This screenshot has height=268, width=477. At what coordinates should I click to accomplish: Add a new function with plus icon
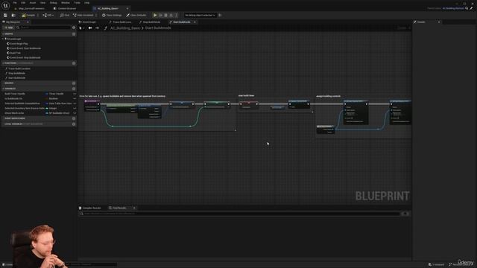point(74,63)
